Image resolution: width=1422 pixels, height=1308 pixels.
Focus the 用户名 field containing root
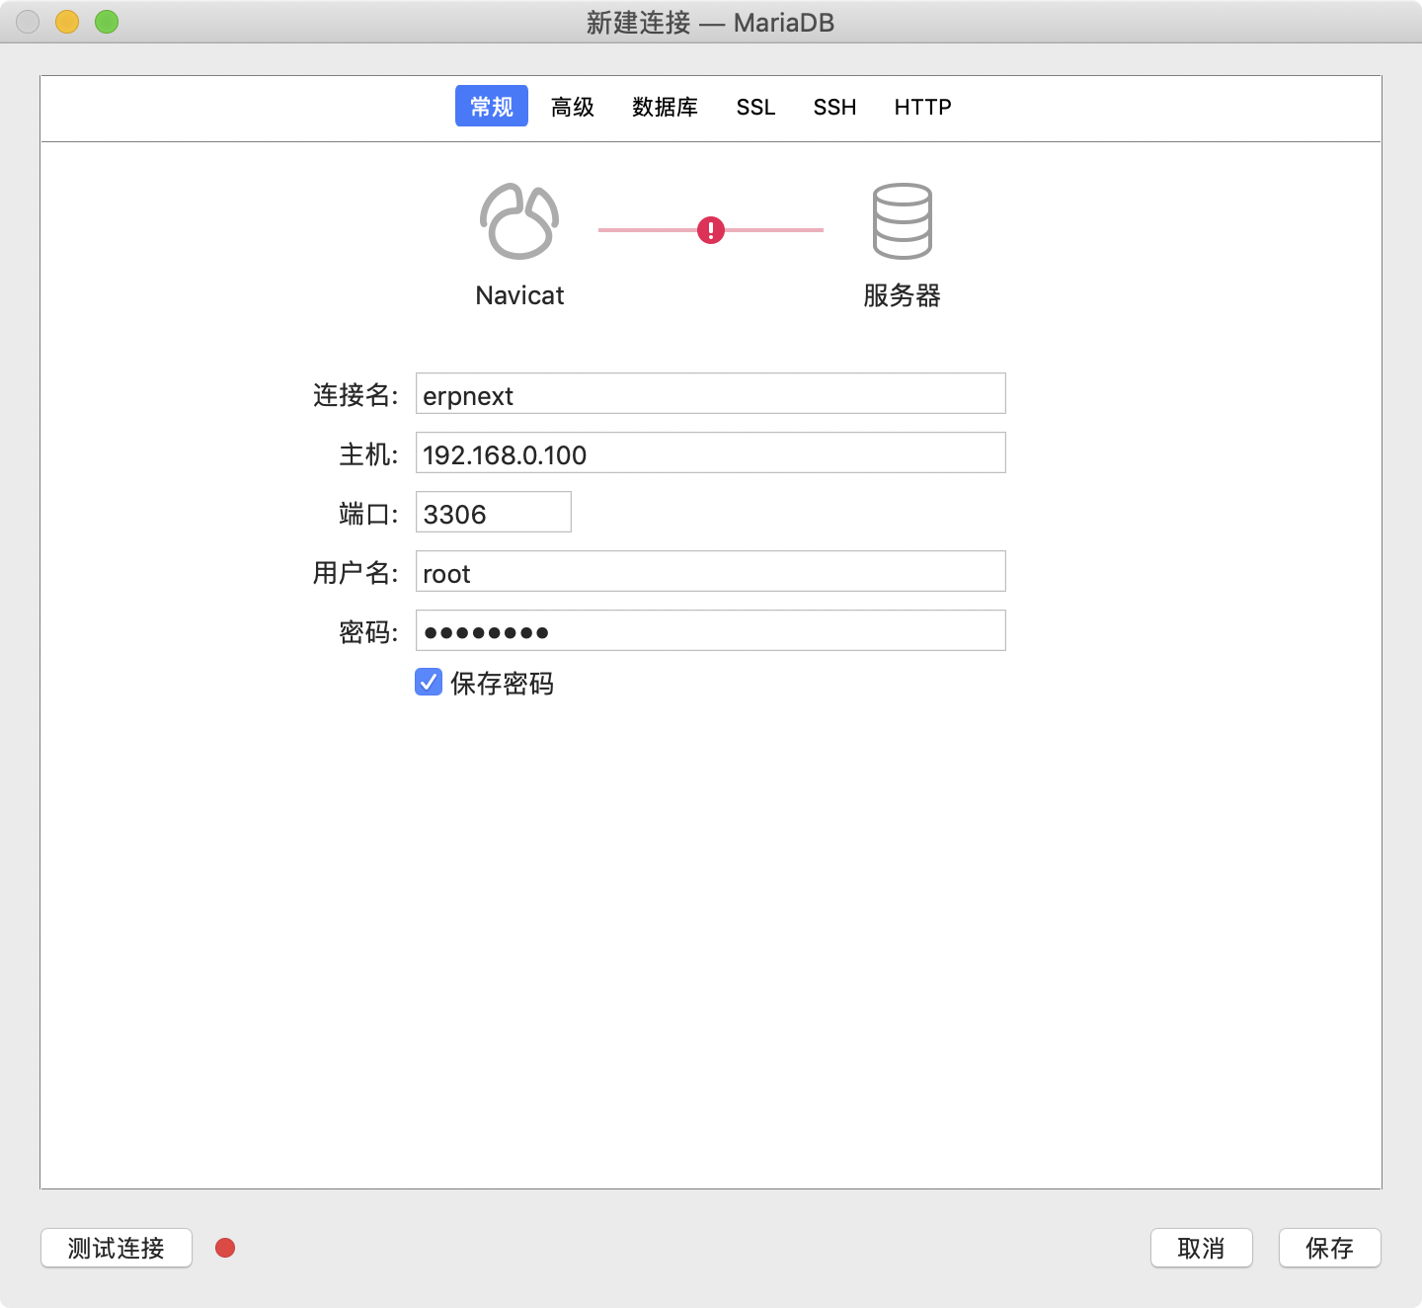pos(711,571)
